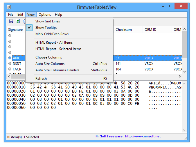This screenshot has height=147, width=196.
Task: Choose HTML Report - All Items
Action: coord(69,42)
